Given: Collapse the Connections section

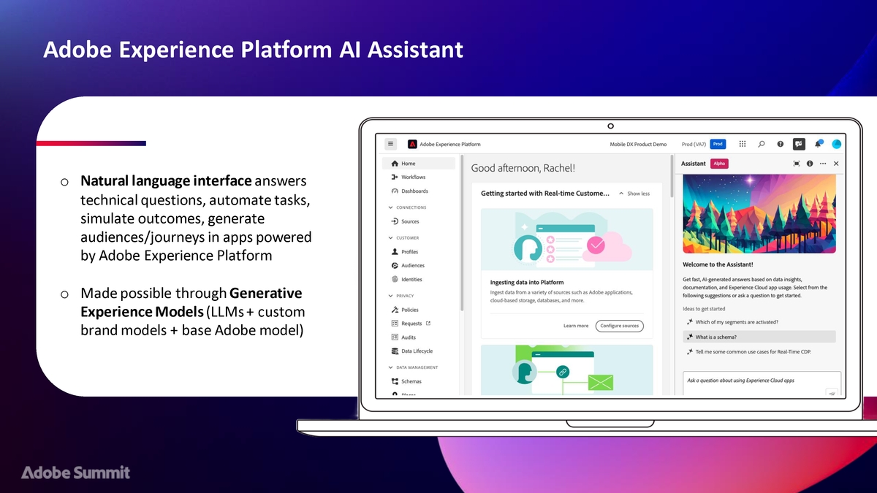Looking at the screenshot, I should click(391, 207).
